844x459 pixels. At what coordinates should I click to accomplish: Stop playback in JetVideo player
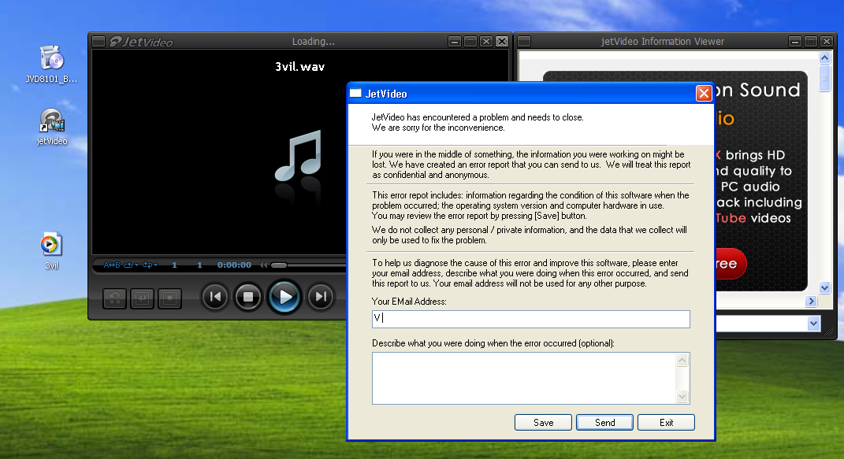[248, 297]
